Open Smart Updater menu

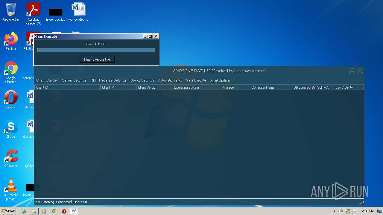click(220, 80)
